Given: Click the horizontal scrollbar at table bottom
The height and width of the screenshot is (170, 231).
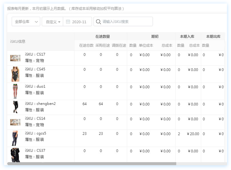Looking at the screenshot, I should pos(92,164).
